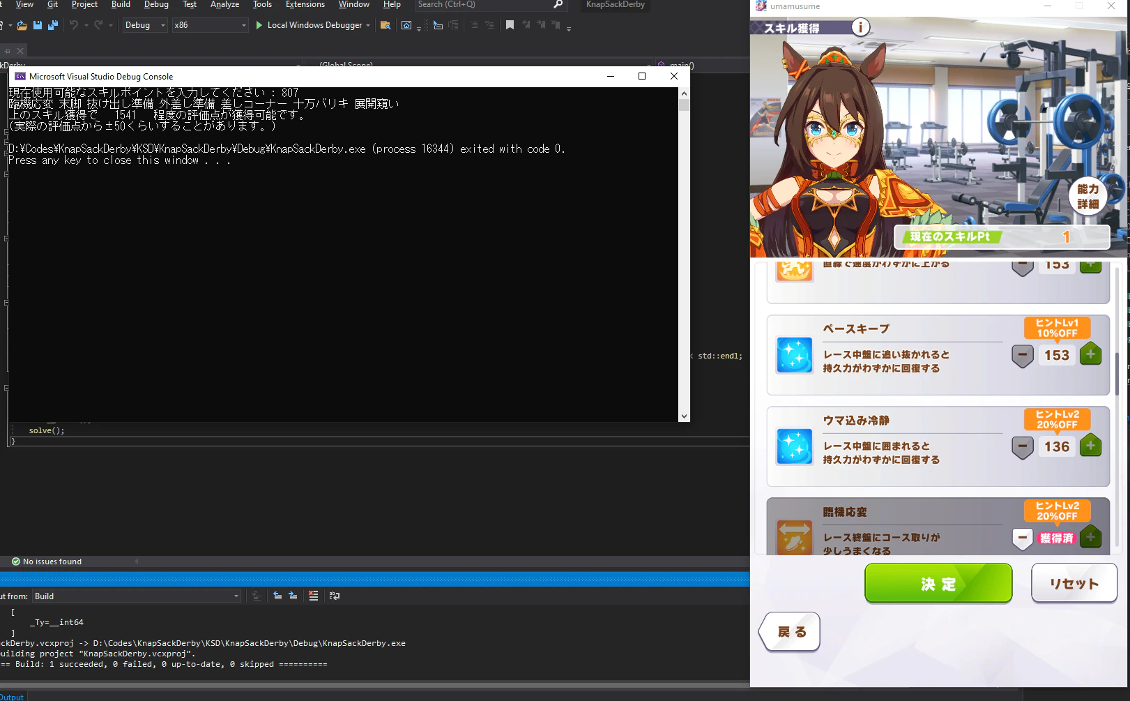Expand toolbar overflow options arrow

pos(569,28)
